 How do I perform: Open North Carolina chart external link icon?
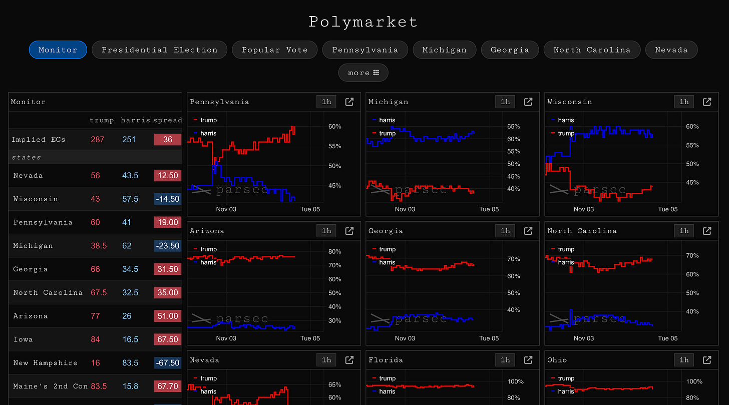[707, 231]
